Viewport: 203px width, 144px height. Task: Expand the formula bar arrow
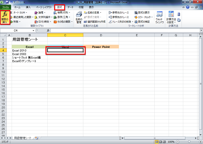click(201, 31)
